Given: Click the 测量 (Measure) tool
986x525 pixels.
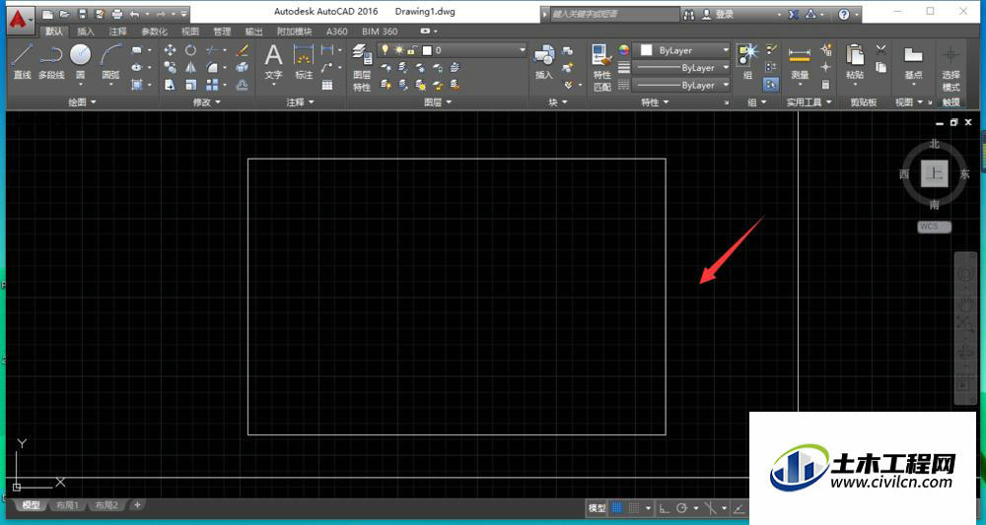Looking at the screenshot, I should coord(800,61).
